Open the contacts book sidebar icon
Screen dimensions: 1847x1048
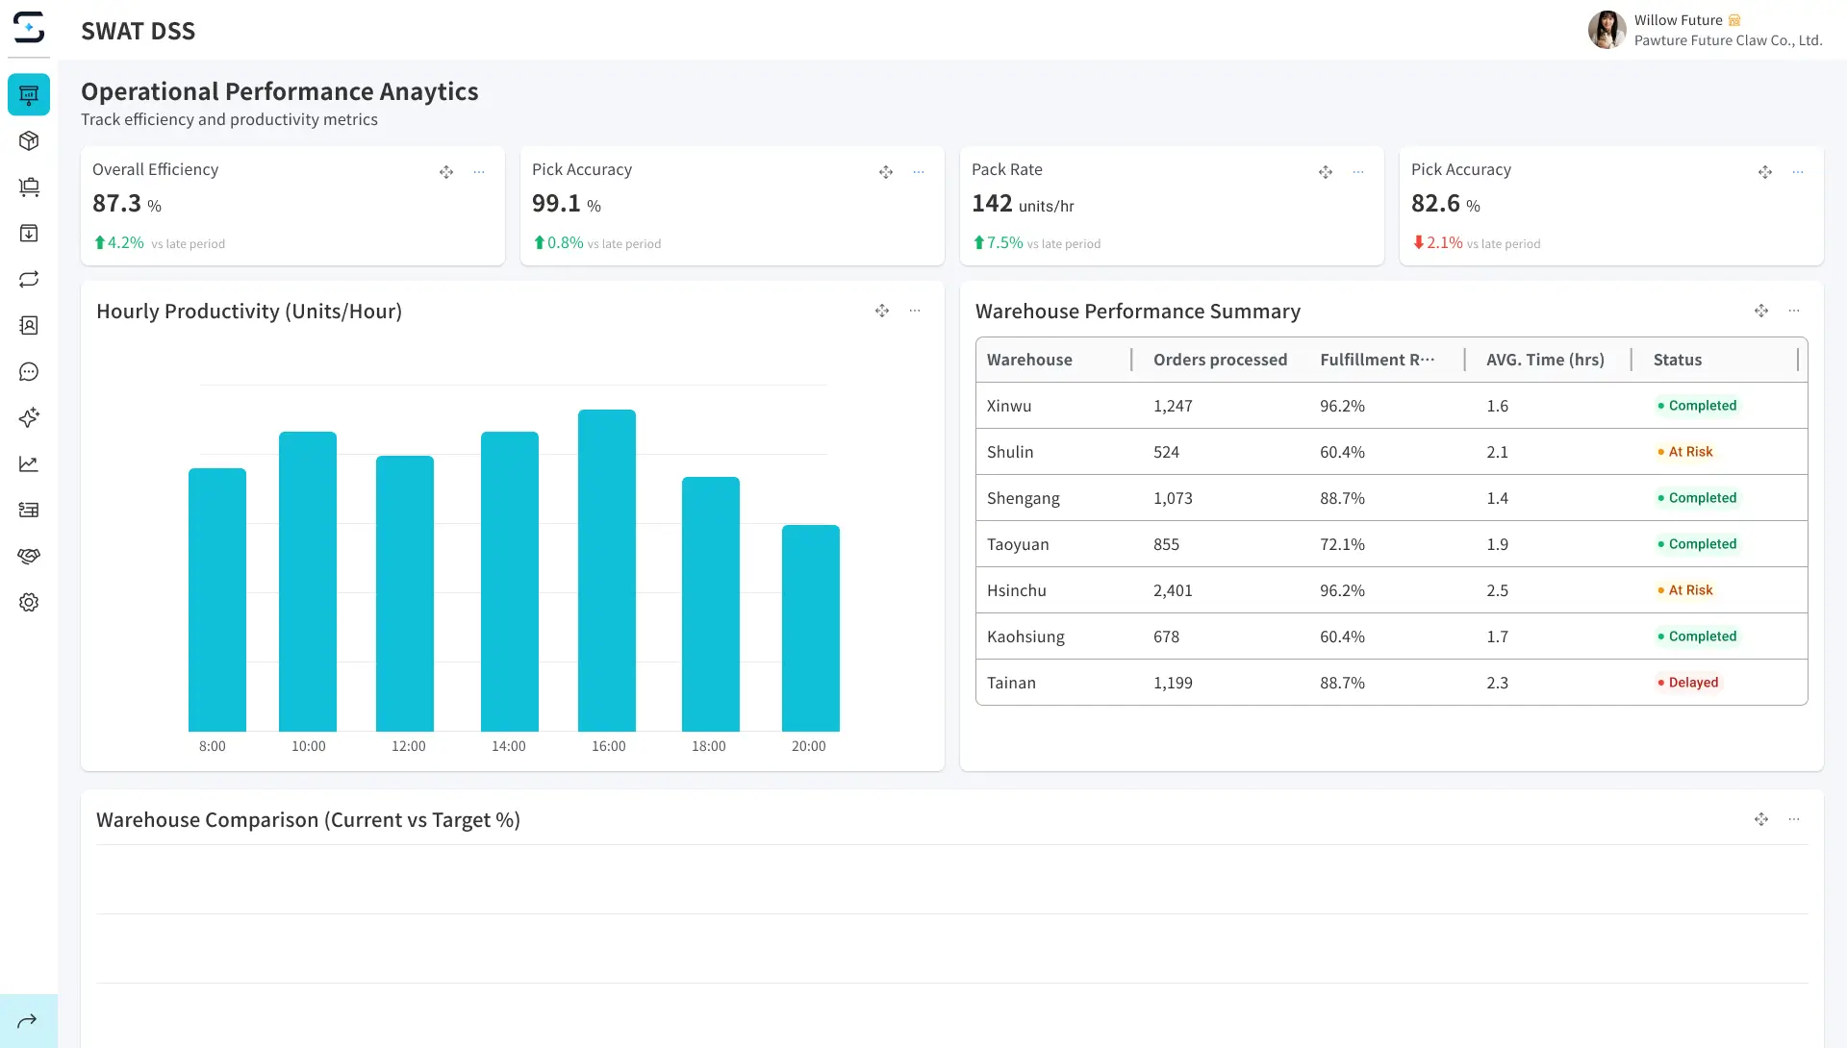tap(29, 326)
